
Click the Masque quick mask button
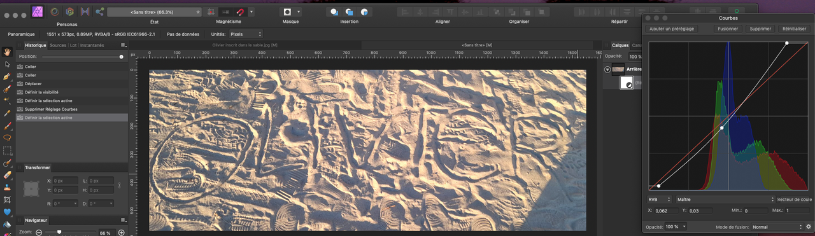point(287,11)
